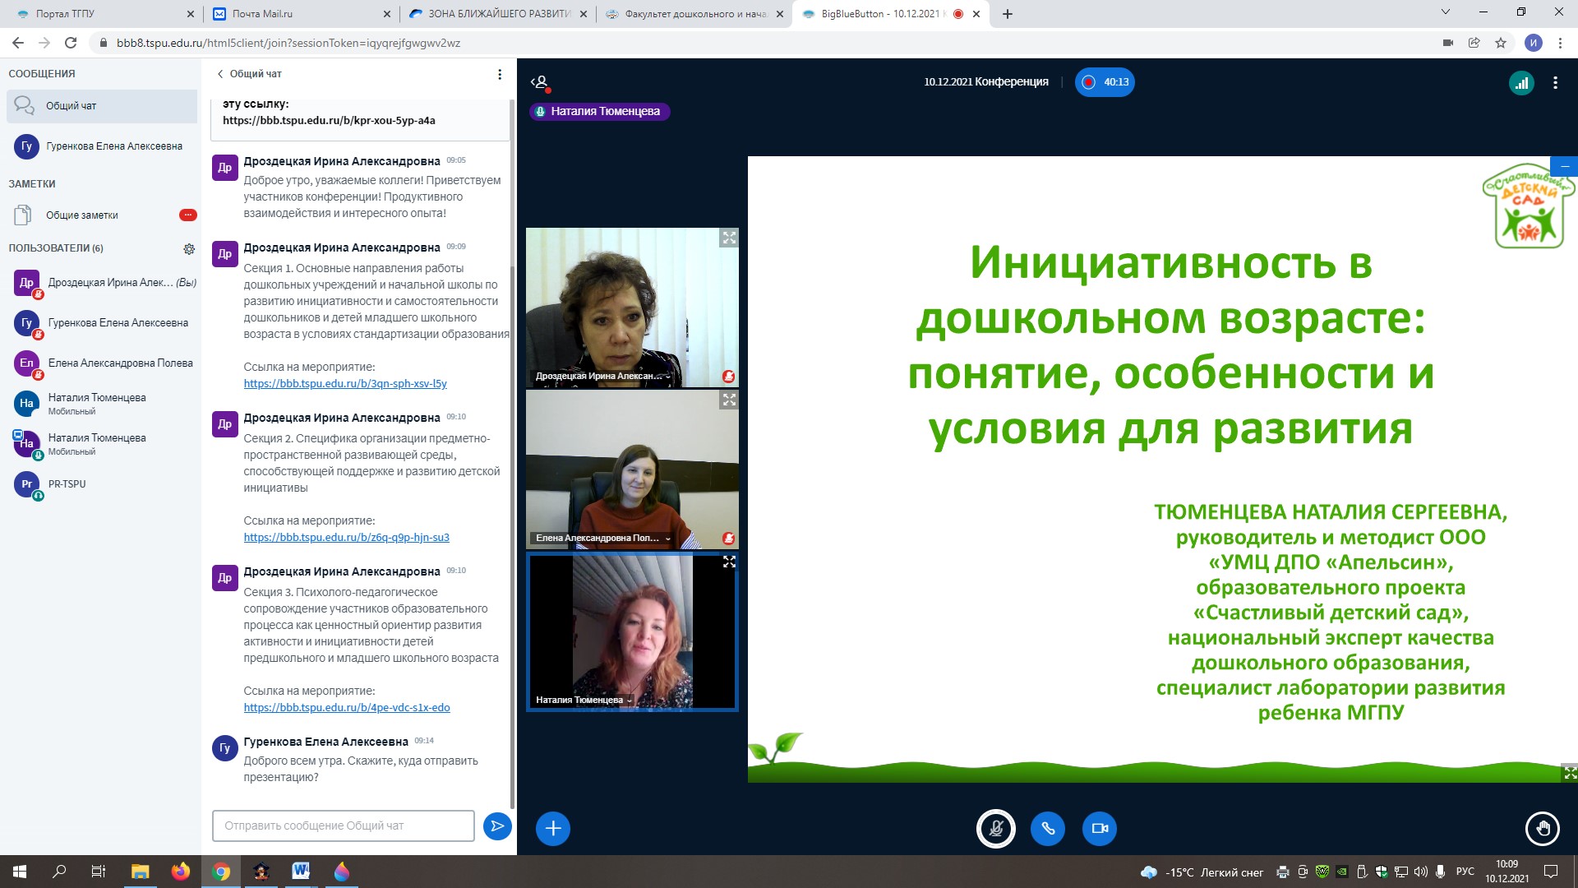Open the manage users gear icon
1578x888 pixels.
click(x=189, y=248)
